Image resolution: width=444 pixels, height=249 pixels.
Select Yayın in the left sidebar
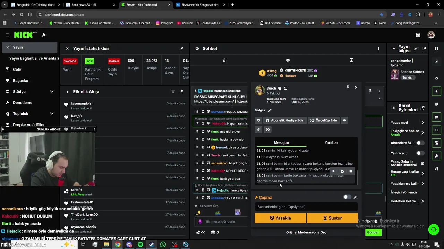[x=29, y=47]
